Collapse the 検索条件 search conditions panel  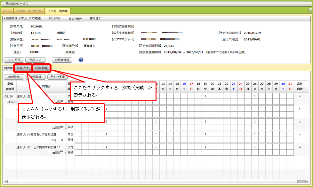4,19
